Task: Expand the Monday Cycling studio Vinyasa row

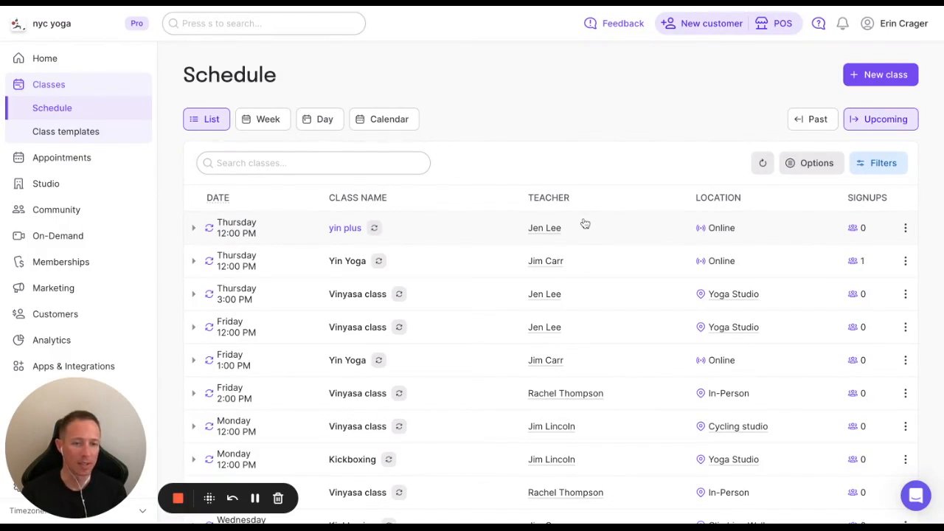Action: [x=194, y=426]
